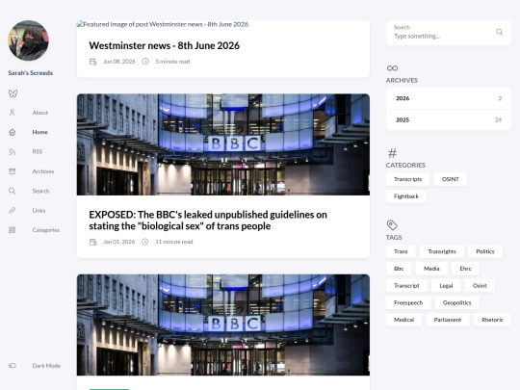520x390 pixels.
Task: Select the Freespeech tag
Action: pyautogui.click(x=408, y=302)
